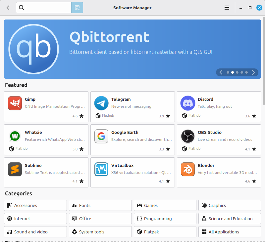Viewport: 265px width, 242px height.
Task: Open the Accessories category
Action: [x=35, y=205]
